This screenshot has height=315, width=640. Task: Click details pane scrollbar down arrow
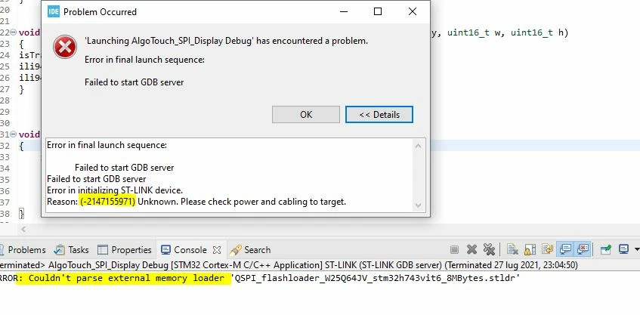pyautogui.click(x=418, y=205)
